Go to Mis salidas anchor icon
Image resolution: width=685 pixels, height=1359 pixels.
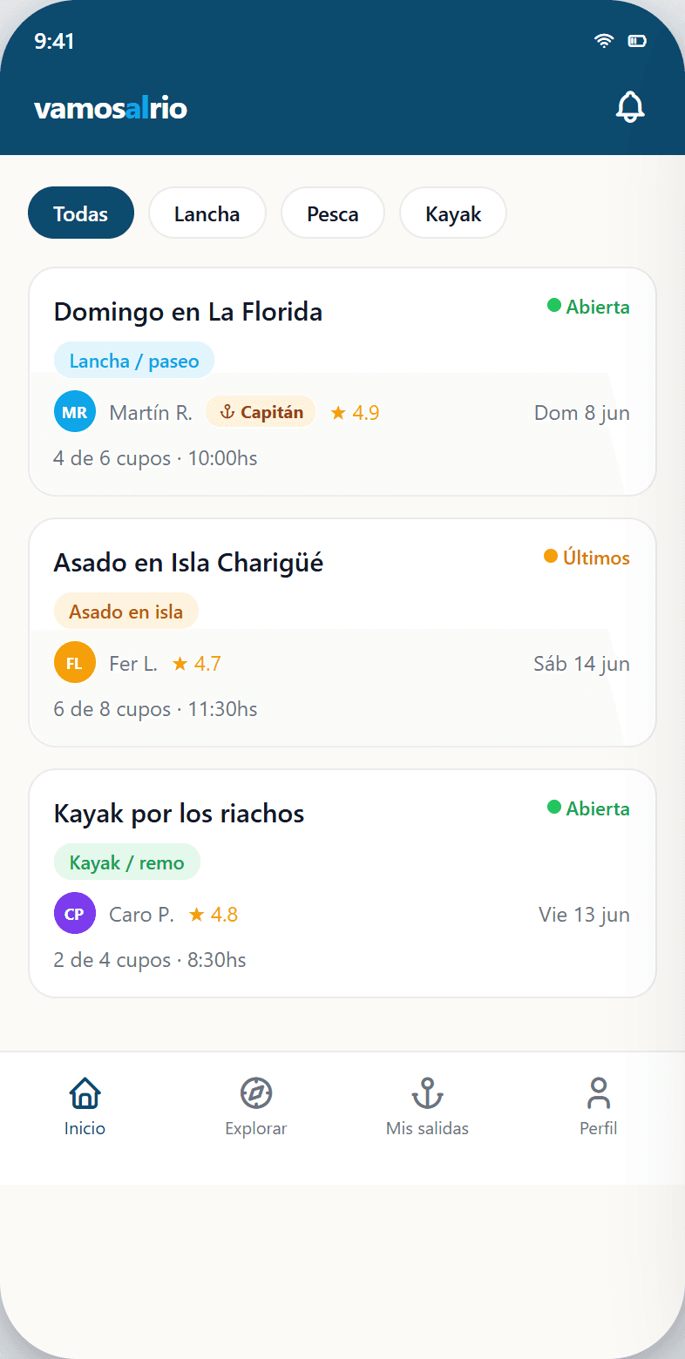point(427,1092)
